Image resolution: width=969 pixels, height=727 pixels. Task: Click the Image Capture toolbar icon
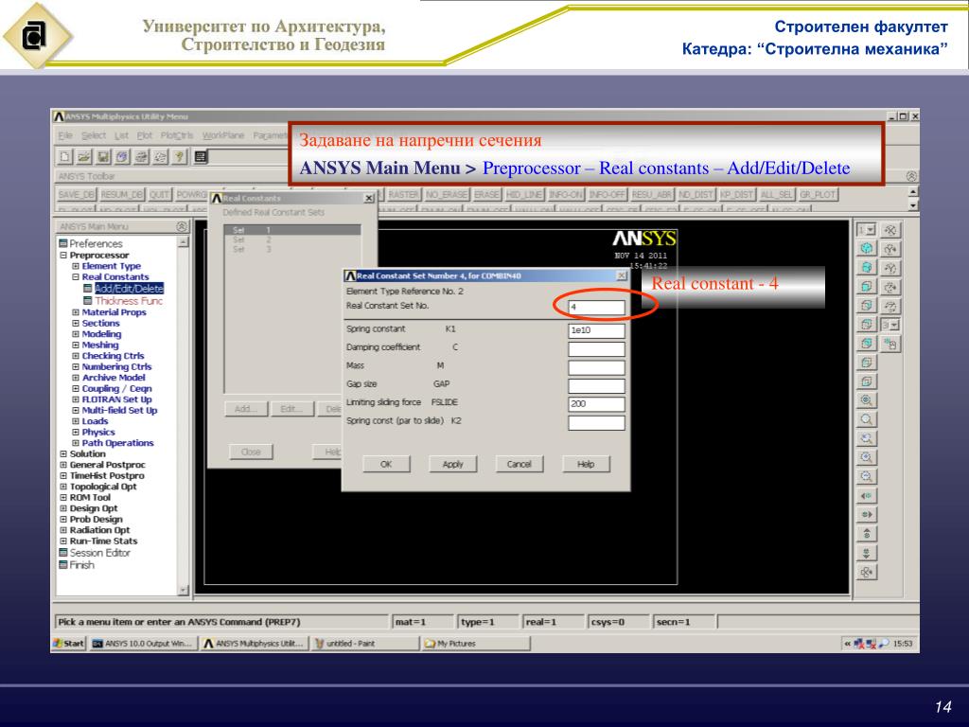pyautogui.click(x=142, y=157)
